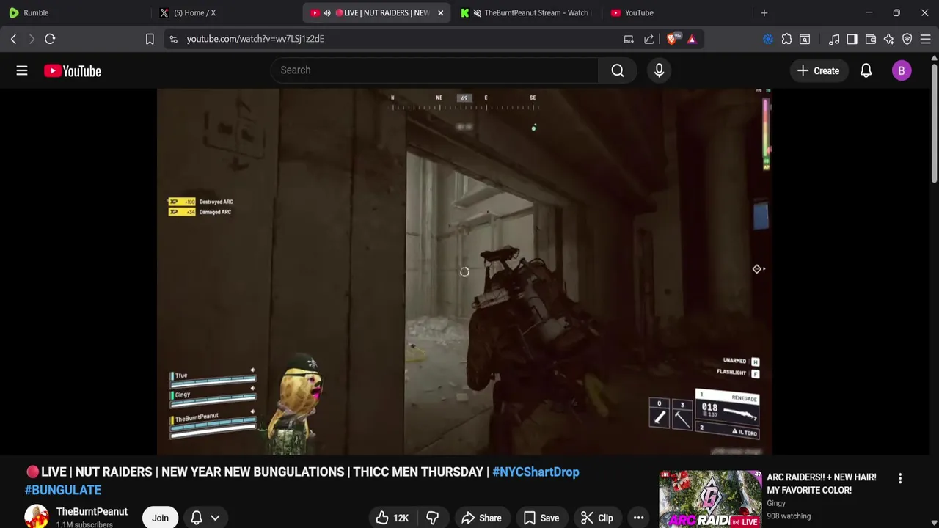Image resolution: width=939 pixels, height=528 pixels.
Task: Mute audio on the live stream tab
Action: tap(326, 12)
